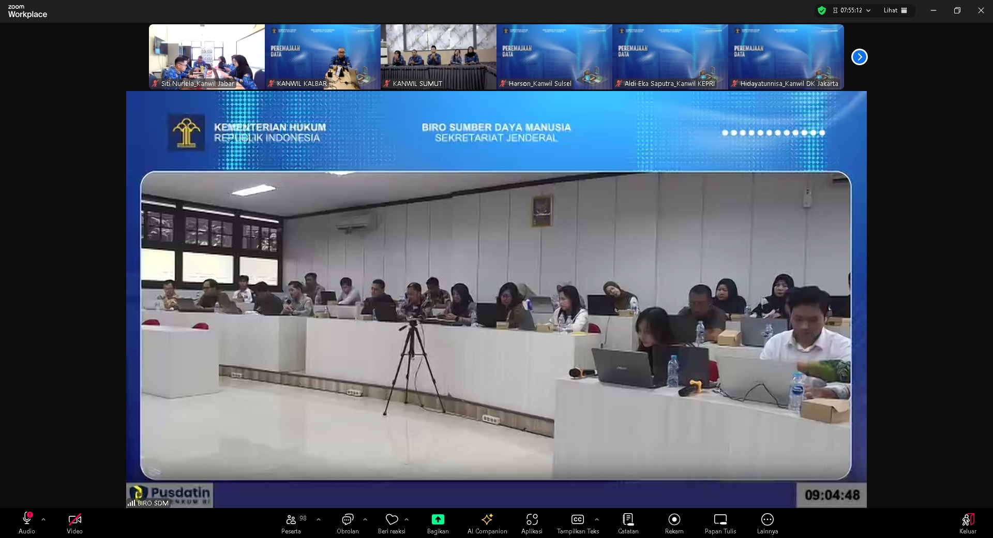Select the KANWIL SUMUT video thumbnail
The image size is (993, 538).
438,57
